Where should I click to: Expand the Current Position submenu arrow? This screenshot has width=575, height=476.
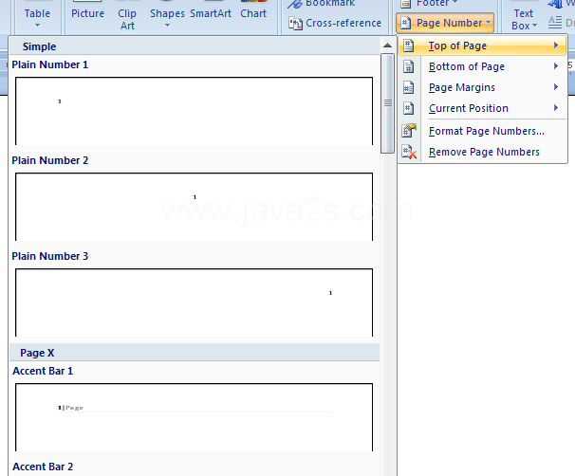coord(556,108)
